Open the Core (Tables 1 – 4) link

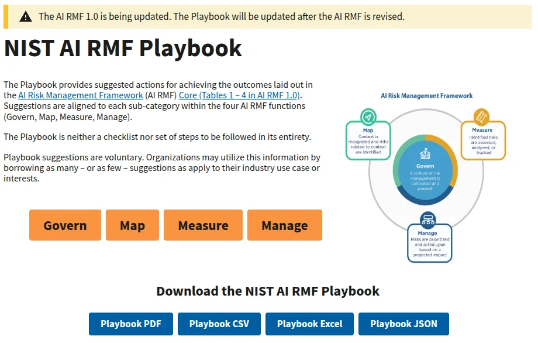(x=240, y=95)
